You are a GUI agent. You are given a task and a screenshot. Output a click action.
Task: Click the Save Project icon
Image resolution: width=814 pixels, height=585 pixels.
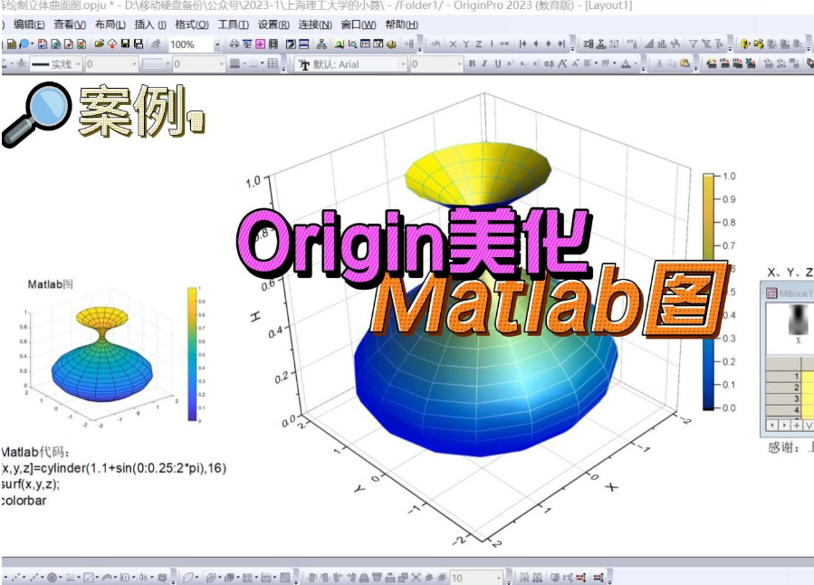tap(125, 42)
